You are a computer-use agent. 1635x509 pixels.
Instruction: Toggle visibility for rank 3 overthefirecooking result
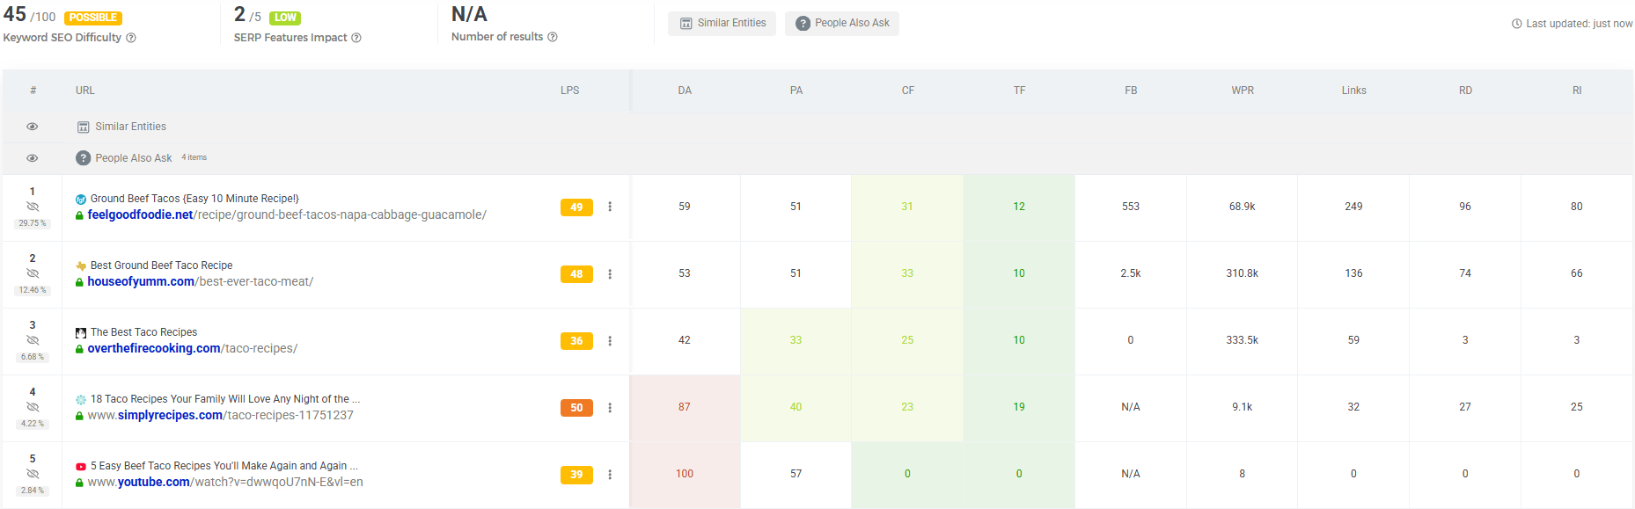coord(33,340)
